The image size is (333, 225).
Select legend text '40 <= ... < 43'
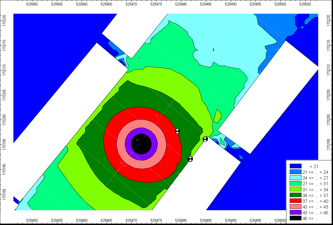click(x=315, y=207)
